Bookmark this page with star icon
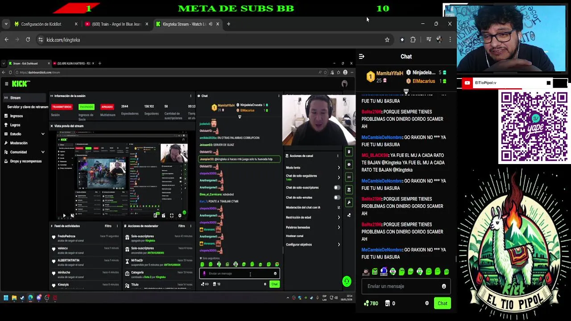 pyautogui.click(x=387, y=40)
